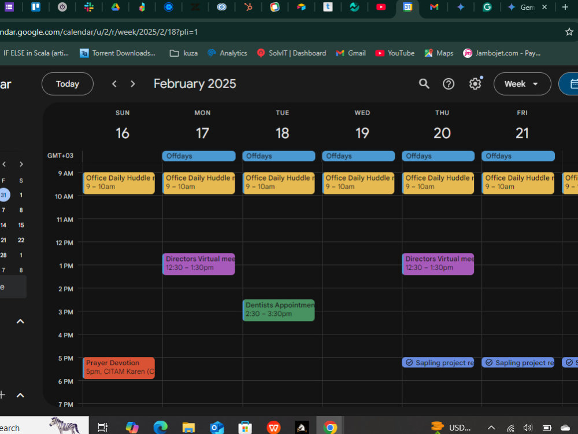Open File Explorer from taskbar
The height and width of the screenshot is (434, 578).
[189, 428]
